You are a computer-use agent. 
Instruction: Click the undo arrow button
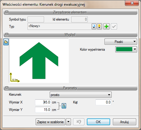point(79,122)
